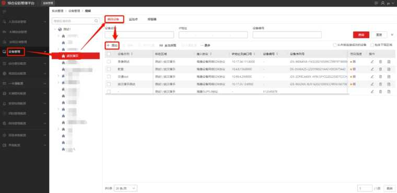Click the page number input field
Screen dimensions: 397x193
[365, 188]
